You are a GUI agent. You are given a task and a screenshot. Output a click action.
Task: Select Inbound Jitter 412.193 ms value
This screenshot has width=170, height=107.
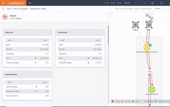[x=44, y=58]
